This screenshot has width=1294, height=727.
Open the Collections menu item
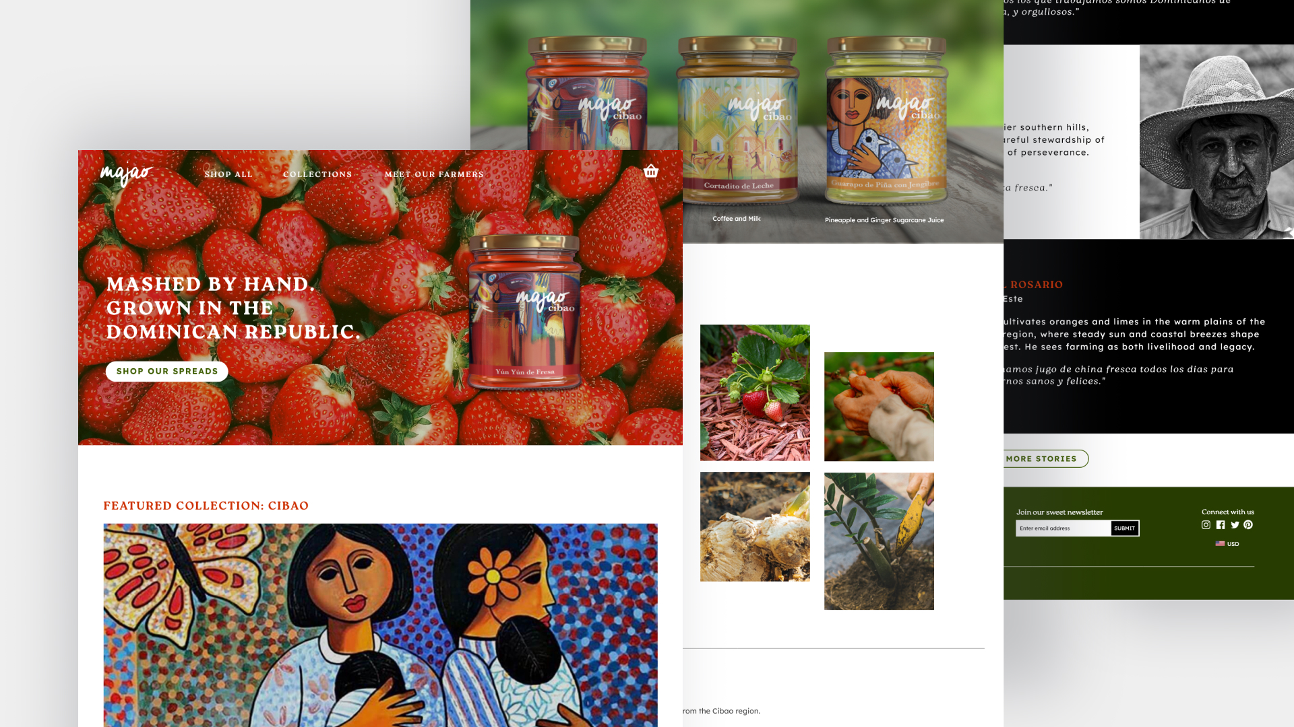[317, 174]
